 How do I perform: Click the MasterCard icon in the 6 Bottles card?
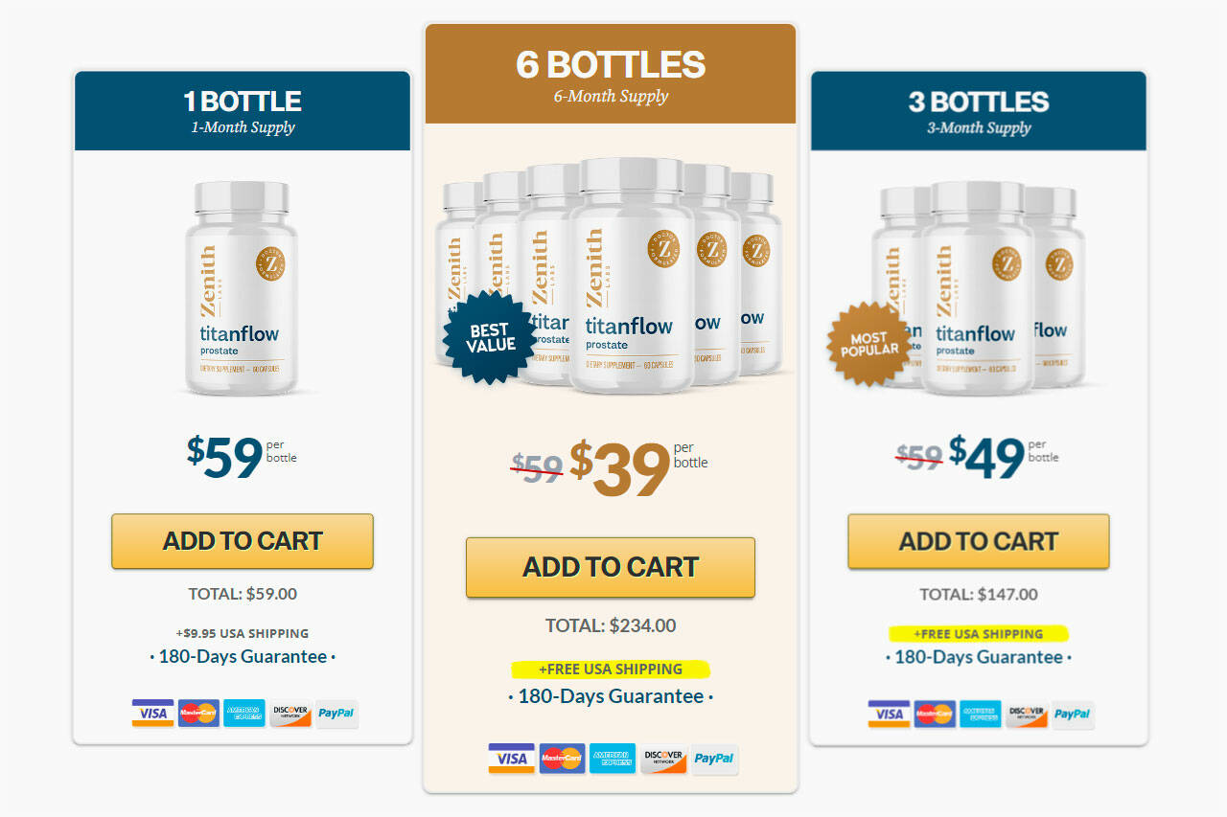[562, 759]
